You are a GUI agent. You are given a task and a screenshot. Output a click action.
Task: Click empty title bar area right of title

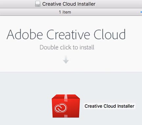(118, 4)
